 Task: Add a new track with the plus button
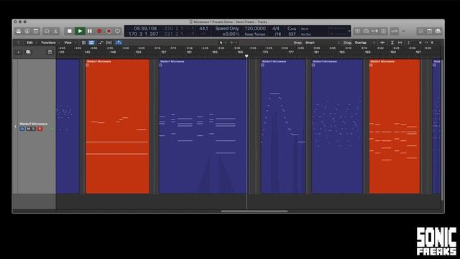19,53
